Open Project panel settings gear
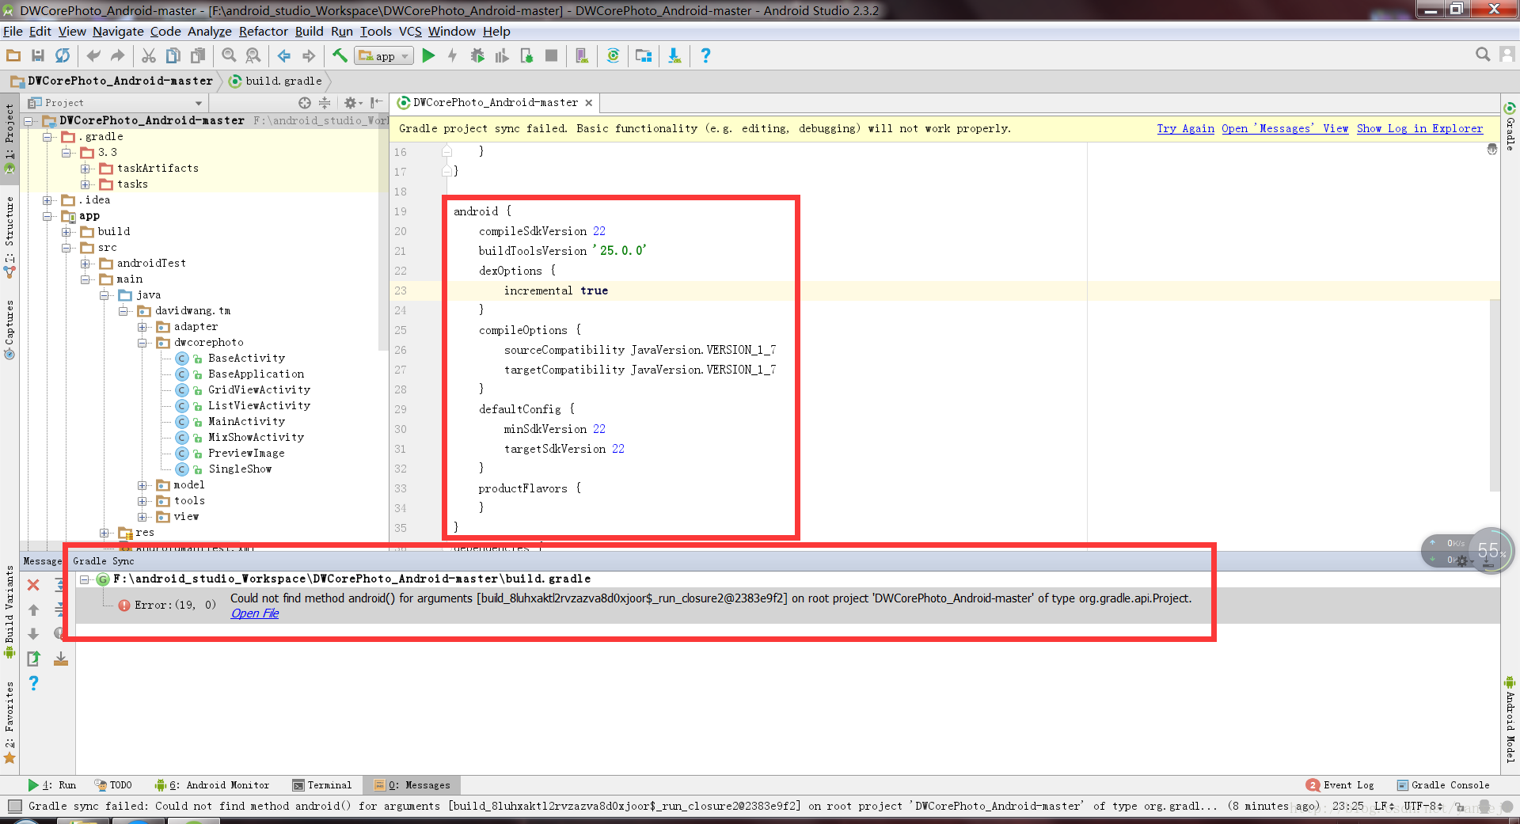This screenshot has height=824, width=1520. [351, 103]
